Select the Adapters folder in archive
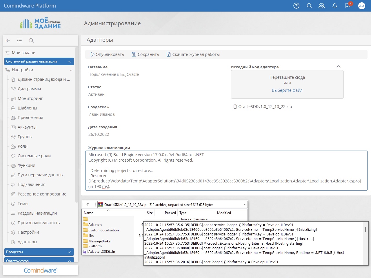Image resolution: width=371 pixels, height=278 pixels. pos(95,225)
